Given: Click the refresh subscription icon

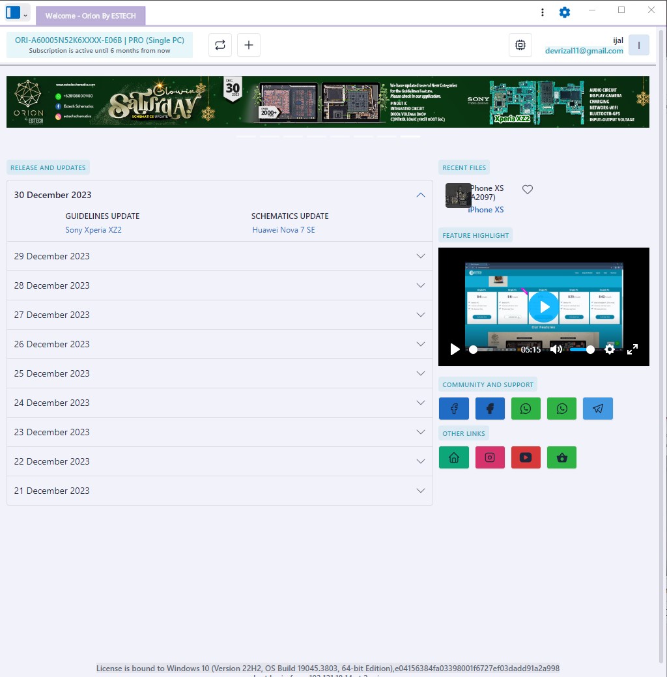Looking at the screenshot, I should pyautogui.click(x=220, y=44).
